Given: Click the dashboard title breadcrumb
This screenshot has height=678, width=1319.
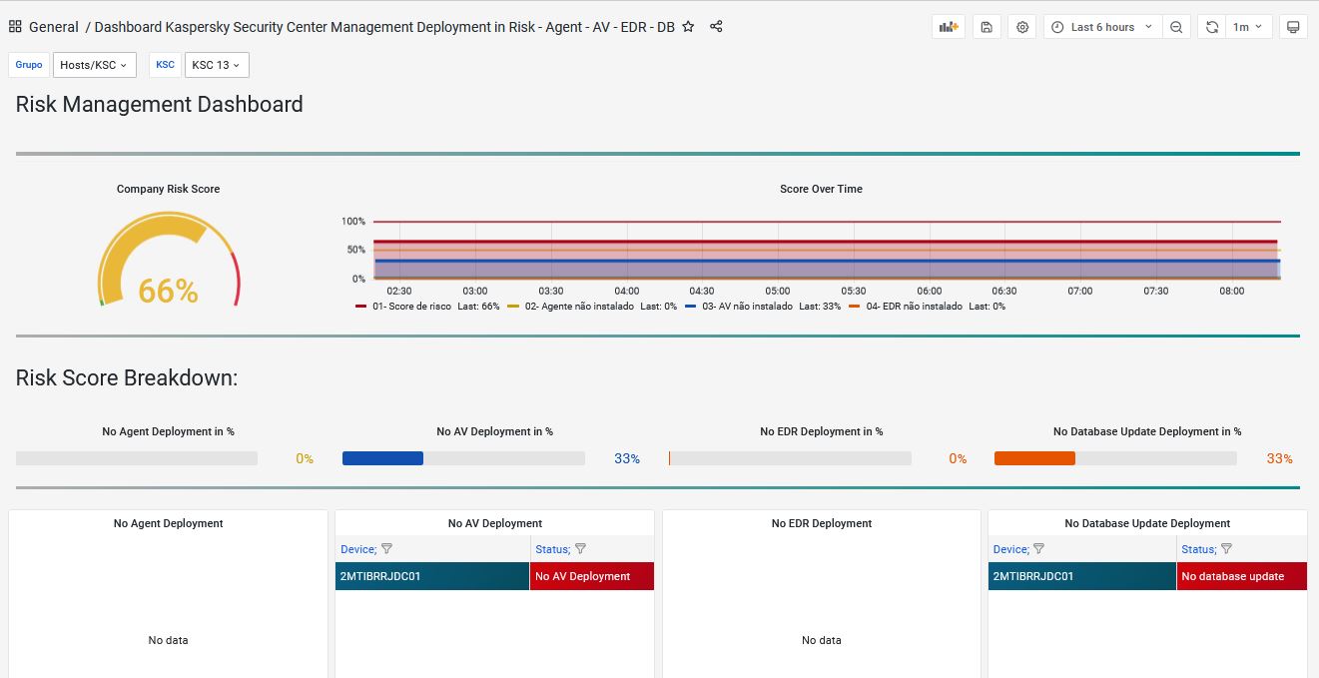Looking at the screenshot, I should coord(384,27).
